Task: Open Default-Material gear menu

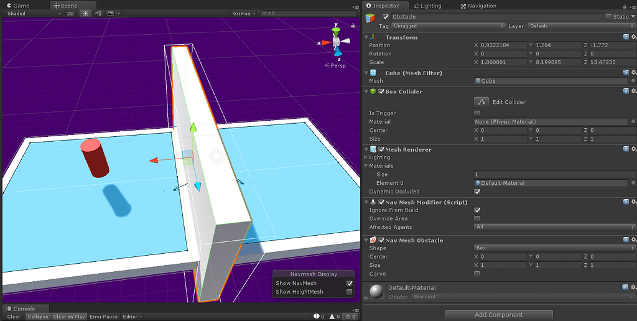Action: (633, 287)
